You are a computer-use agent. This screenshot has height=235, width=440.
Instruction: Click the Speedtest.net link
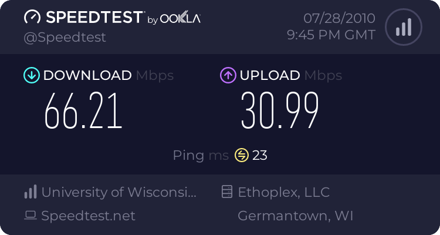88,216
